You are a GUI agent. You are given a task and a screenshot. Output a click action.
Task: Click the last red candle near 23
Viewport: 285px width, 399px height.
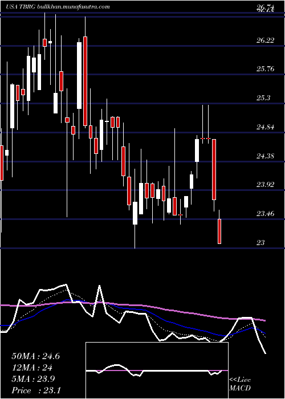pyautogui.click(x=219, y=231)
